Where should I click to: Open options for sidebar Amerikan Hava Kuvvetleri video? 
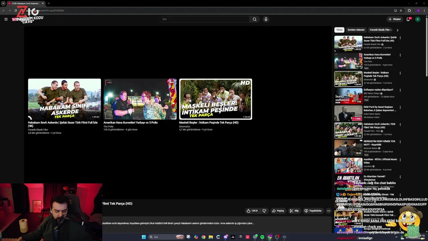coord(400,55)
